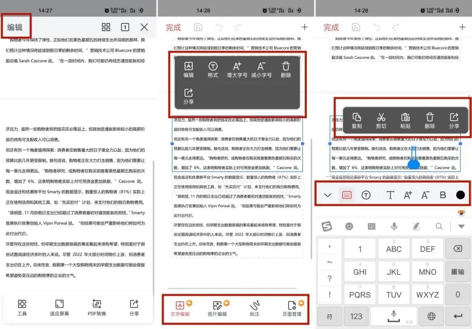This screenshot has height=329, width=472.
Task: Open the emoji smiley on keyboard bar
Action: coord(349,226)
